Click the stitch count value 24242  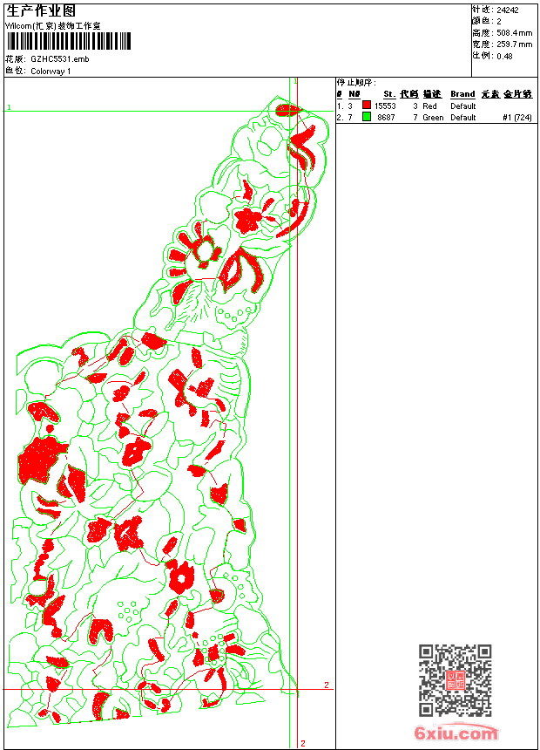click(x=508, y=9)
